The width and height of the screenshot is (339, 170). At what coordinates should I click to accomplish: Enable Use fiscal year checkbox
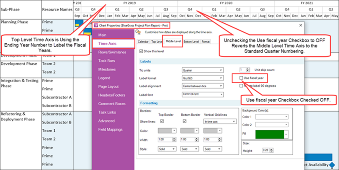point(241,78)
